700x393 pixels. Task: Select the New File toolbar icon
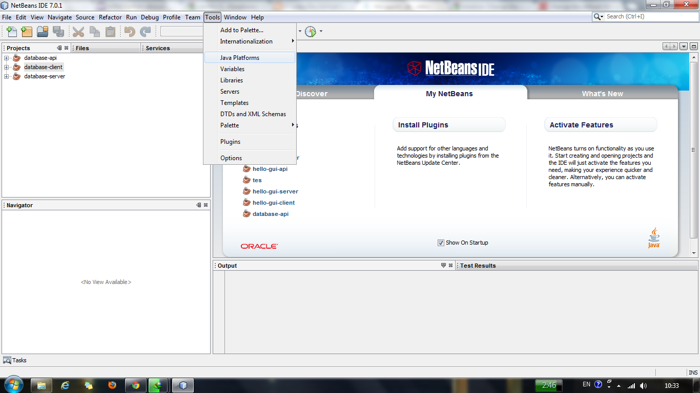pyautogui.click(x=11, y=31)
